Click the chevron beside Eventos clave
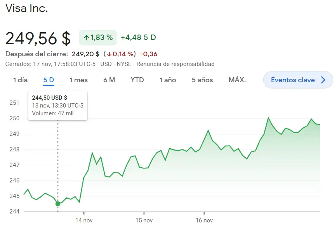The width and height of the screenshot is (335, 229). tap(324, 80)
